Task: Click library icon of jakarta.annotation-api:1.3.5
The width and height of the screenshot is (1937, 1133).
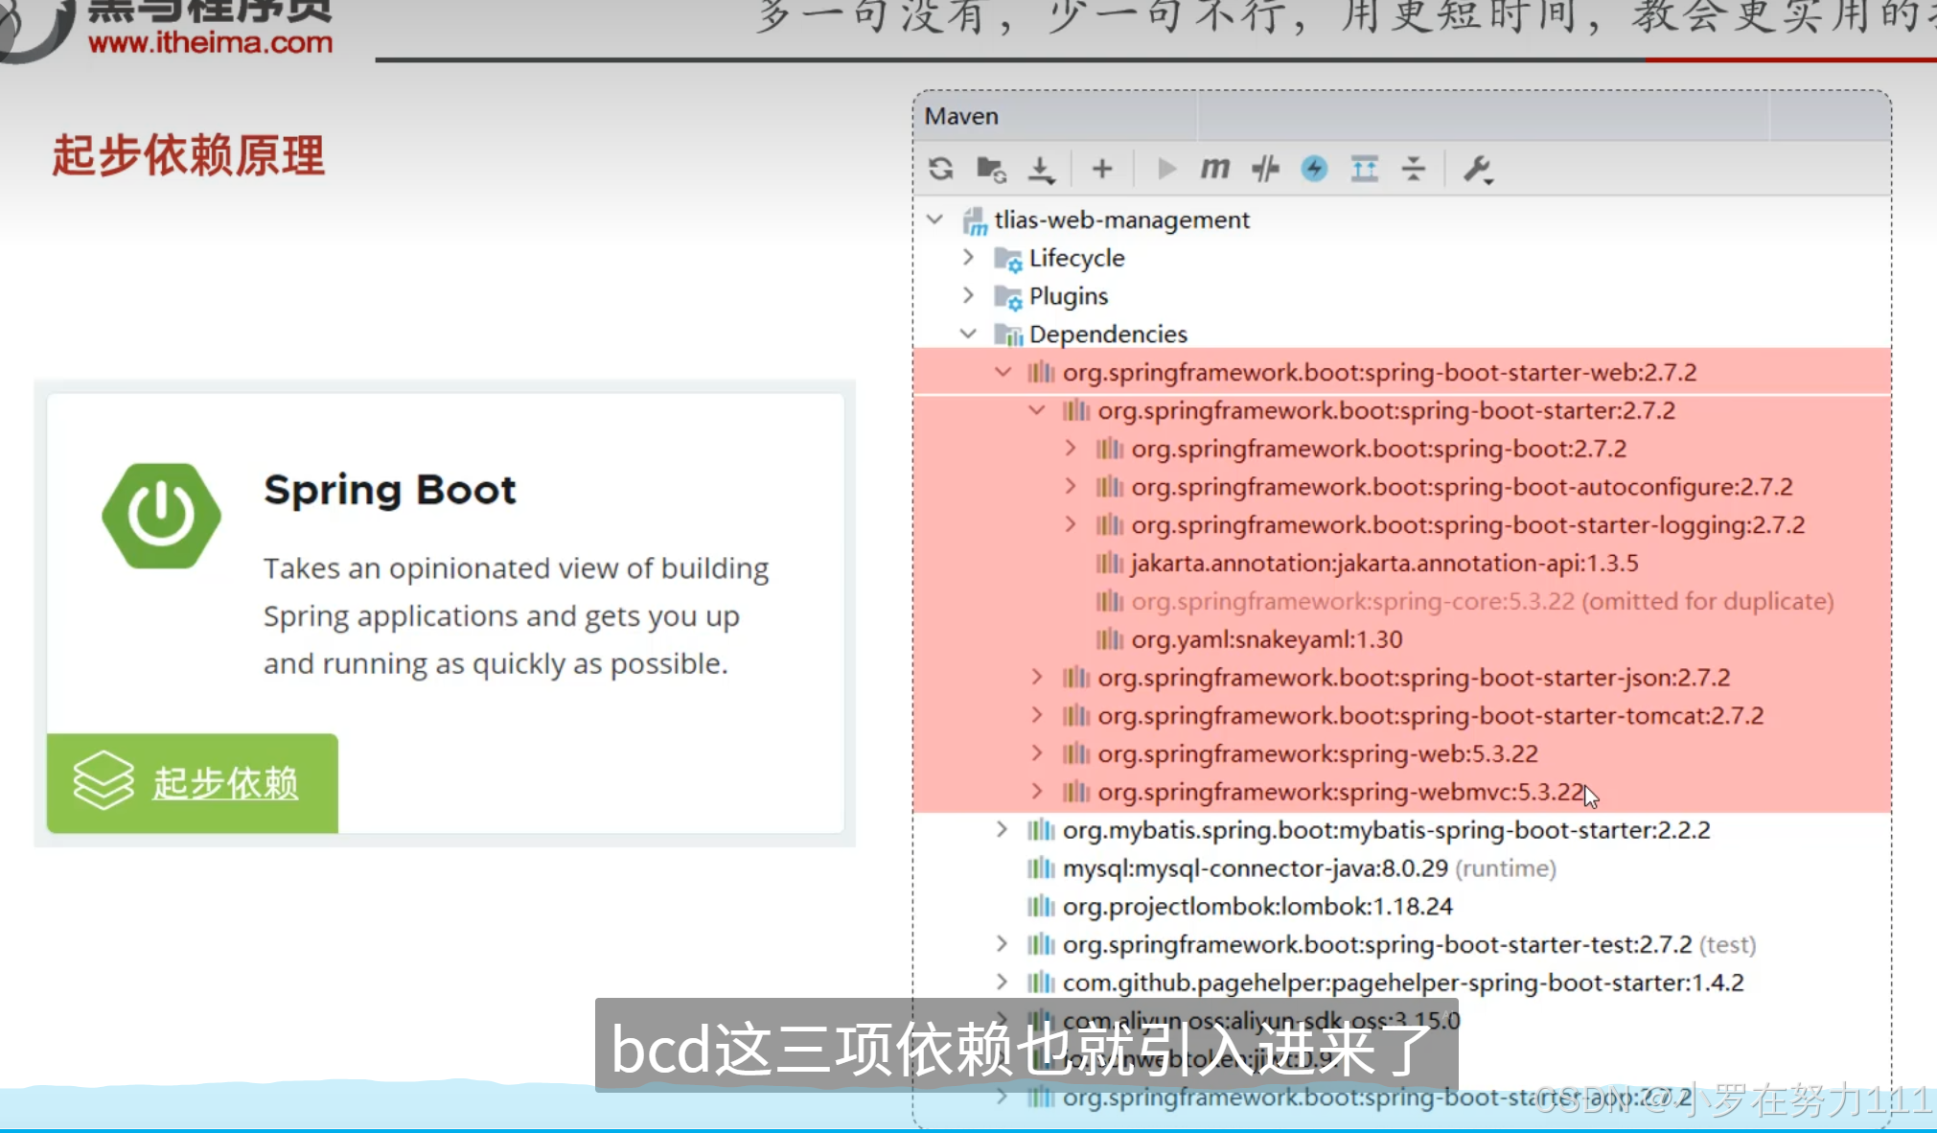Action: tap(1109, 563)
